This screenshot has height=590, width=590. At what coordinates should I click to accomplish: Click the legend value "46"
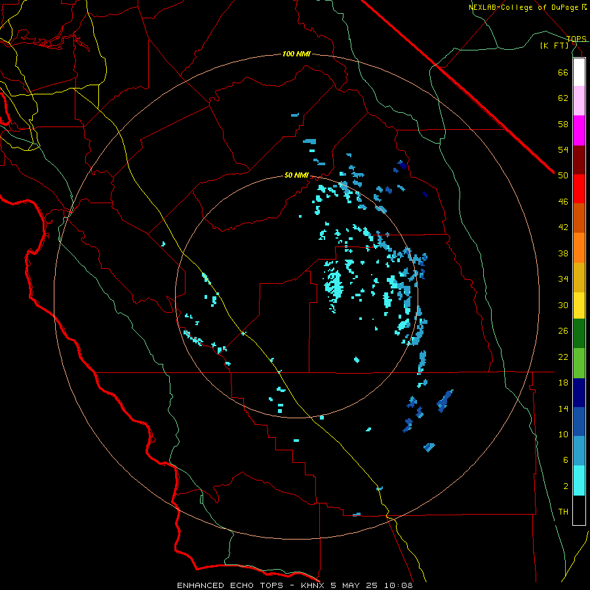click(563, 202)
